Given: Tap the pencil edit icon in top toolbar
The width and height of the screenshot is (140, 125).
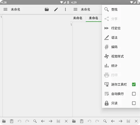Looking at the screenshot, I should [x=56, y=9].
